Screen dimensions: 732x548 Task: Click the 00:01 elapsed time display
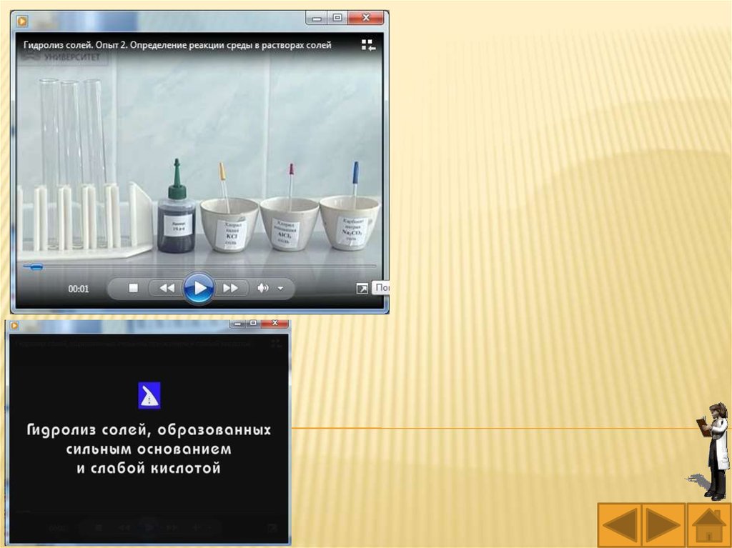pyautogui.click(x=79, y=289)
